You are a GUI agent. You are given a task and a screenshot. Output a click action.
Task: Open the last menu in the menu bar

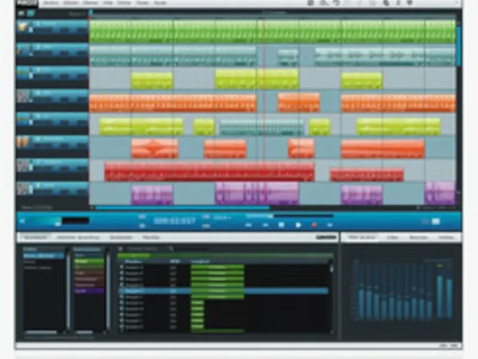160,3
